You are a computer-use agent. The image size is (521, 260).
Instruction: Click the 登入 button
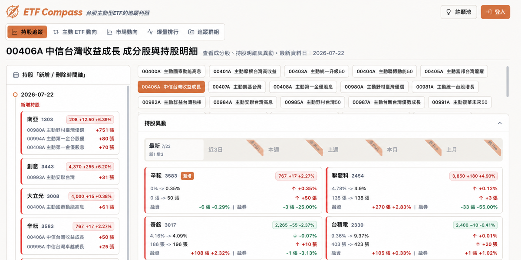tap(495, 12)
